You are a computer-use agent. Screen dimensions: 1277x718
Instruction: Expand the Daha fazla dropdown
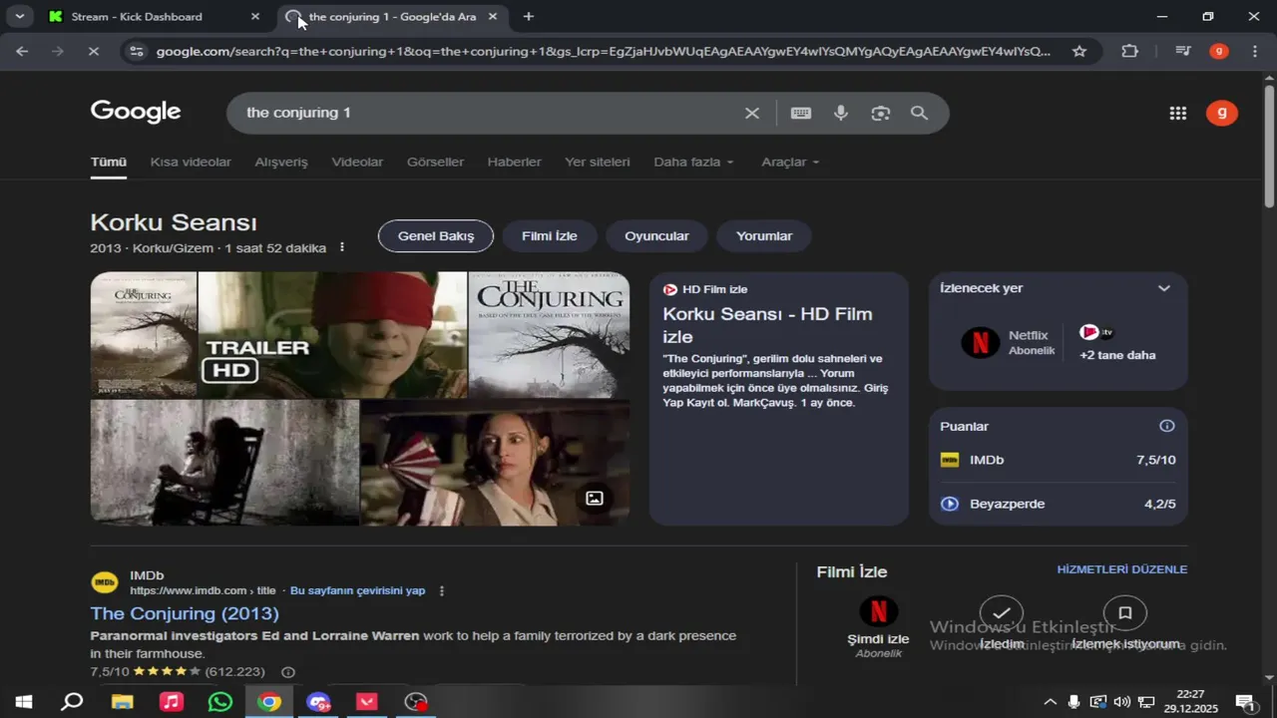(693, 162)
